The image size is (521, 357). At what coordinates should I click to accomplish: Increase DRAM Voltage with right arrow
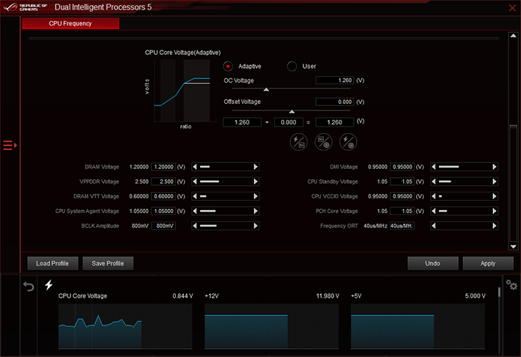point(256,167)
